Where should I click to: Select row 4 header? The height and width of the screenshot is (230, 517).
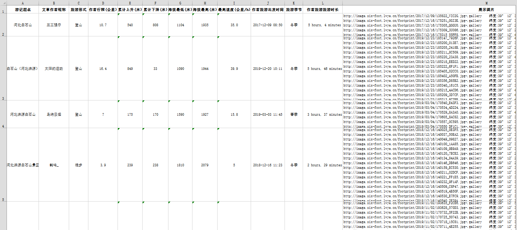tap(3, 114)
